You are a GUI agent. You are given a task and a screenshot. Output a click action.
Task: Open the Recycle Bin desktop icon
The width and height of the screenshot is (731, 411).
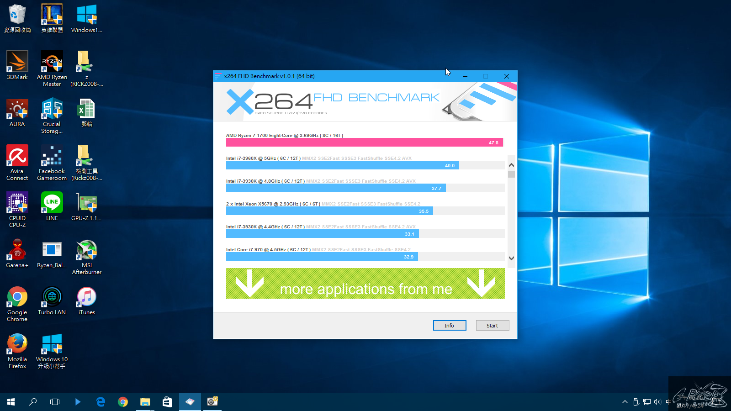[17, 18]
